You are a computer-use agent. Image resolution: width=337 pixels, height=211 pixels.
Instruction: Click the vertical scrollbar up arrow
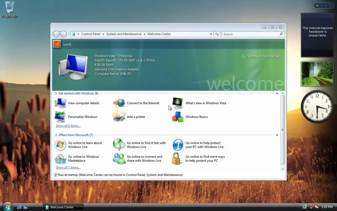283,93
